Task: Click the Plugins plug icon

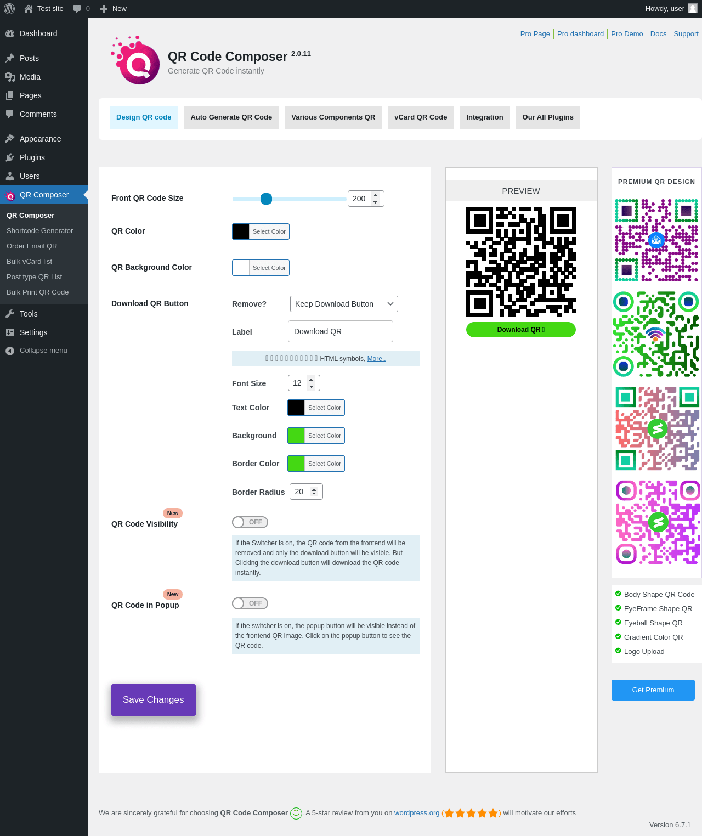Action: pyautogui.click(x=10, y=157)
